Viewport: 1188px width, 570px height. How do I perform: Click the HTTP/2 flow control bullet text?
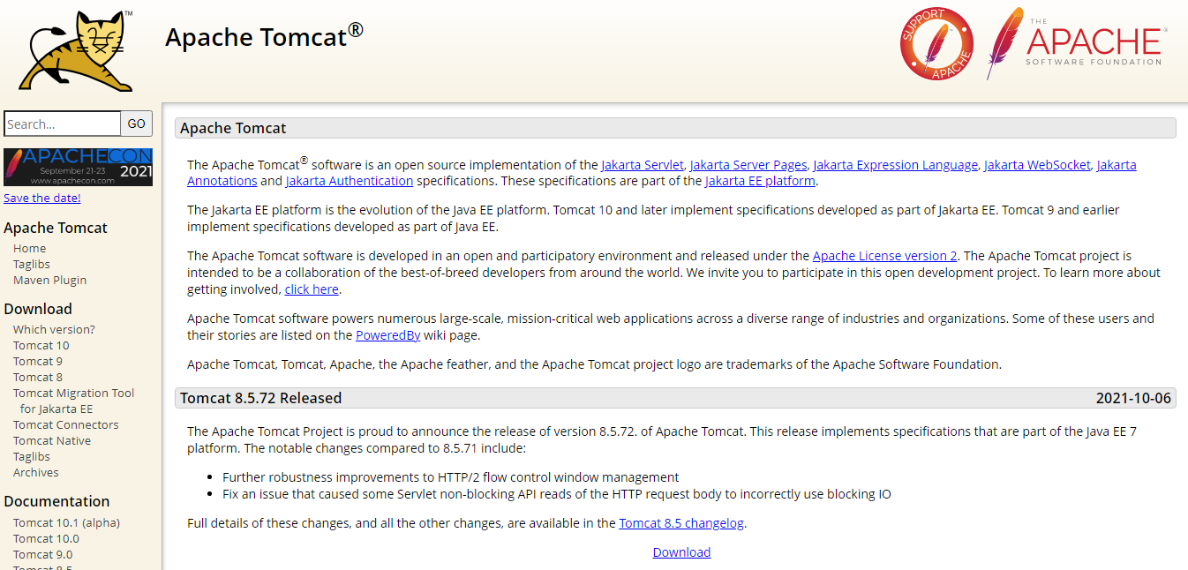[451, 477]
